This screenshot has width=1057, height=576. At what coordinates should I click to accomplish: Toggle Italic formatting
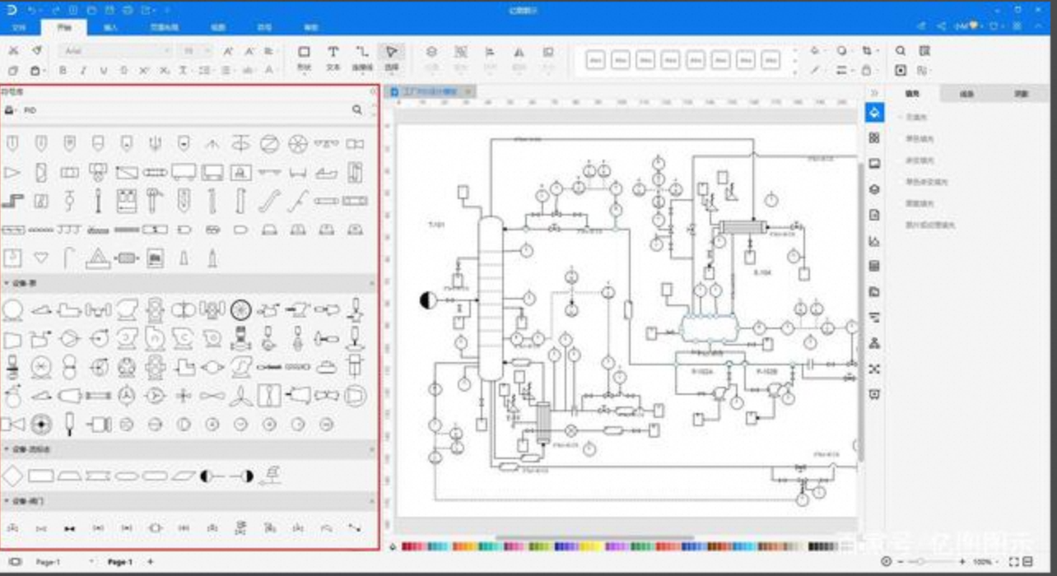82,71
